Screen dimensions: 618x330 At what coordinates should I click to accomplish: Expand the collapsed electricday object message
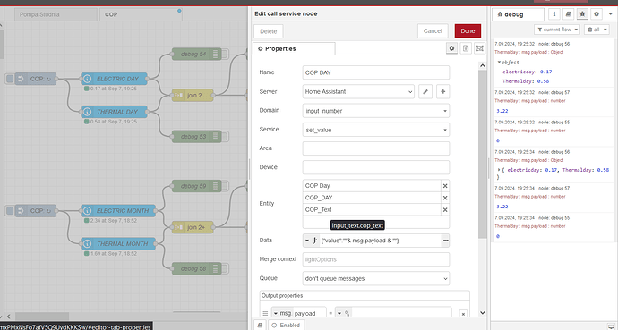point(499,170)
